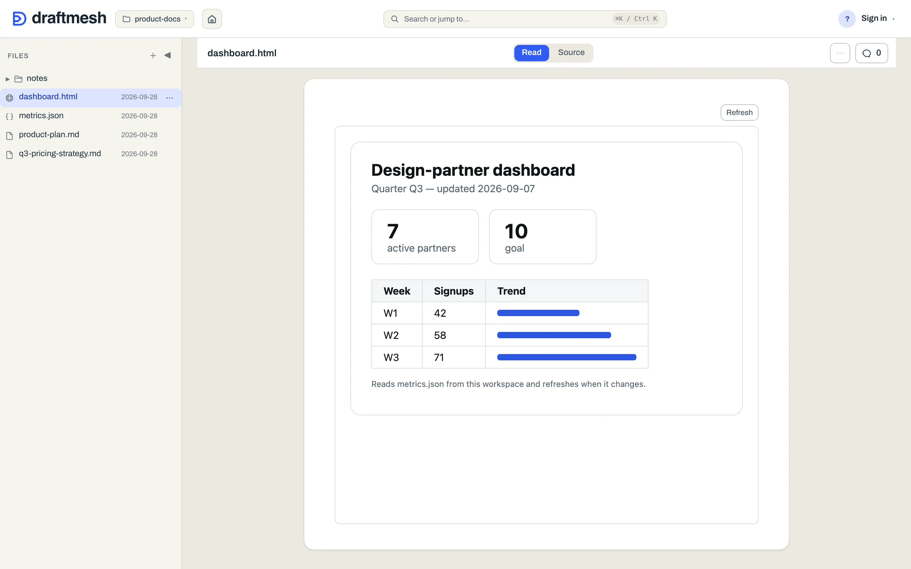Open the Sign in menu

tap(878, 18)
